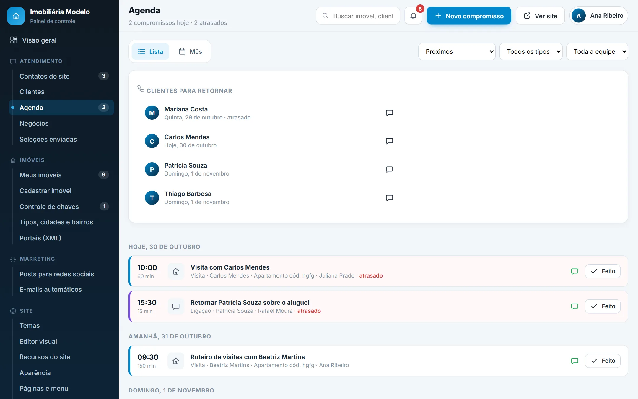Click the message icon next to Carlos Mendes
Viewport: 638px width, 399px height.
[x=389, y=141]
